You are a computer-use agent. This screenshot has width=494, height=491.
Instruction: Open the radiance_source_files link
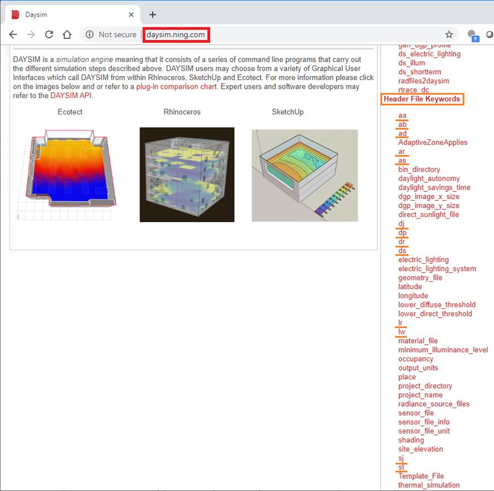434,404
